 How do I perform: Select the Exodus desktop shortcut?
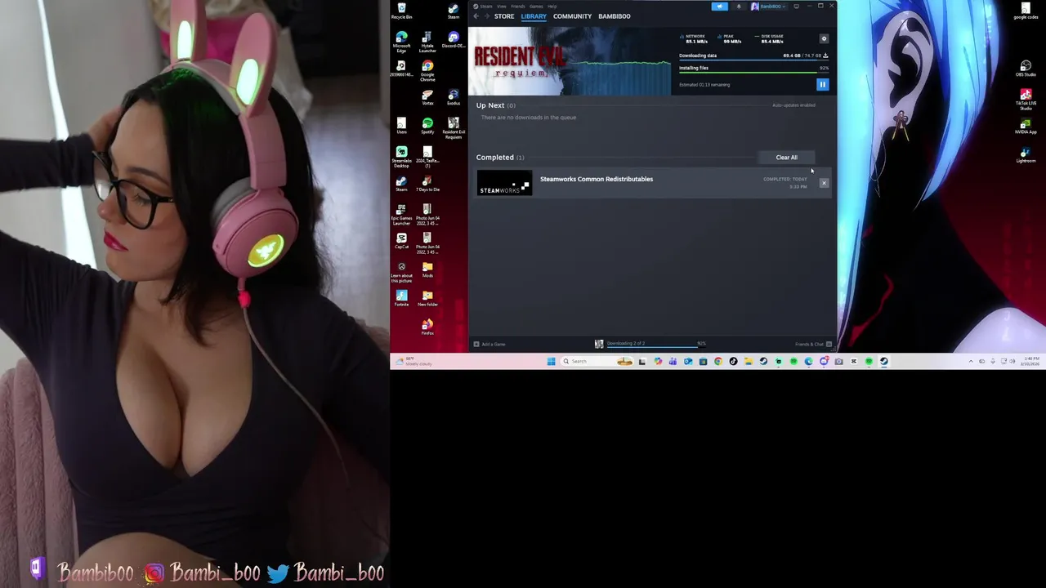tap(454, 98)
